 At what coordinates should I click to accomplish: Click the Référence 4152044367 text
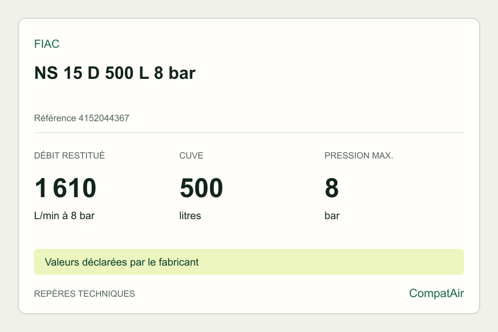click(x=81, y=118)
